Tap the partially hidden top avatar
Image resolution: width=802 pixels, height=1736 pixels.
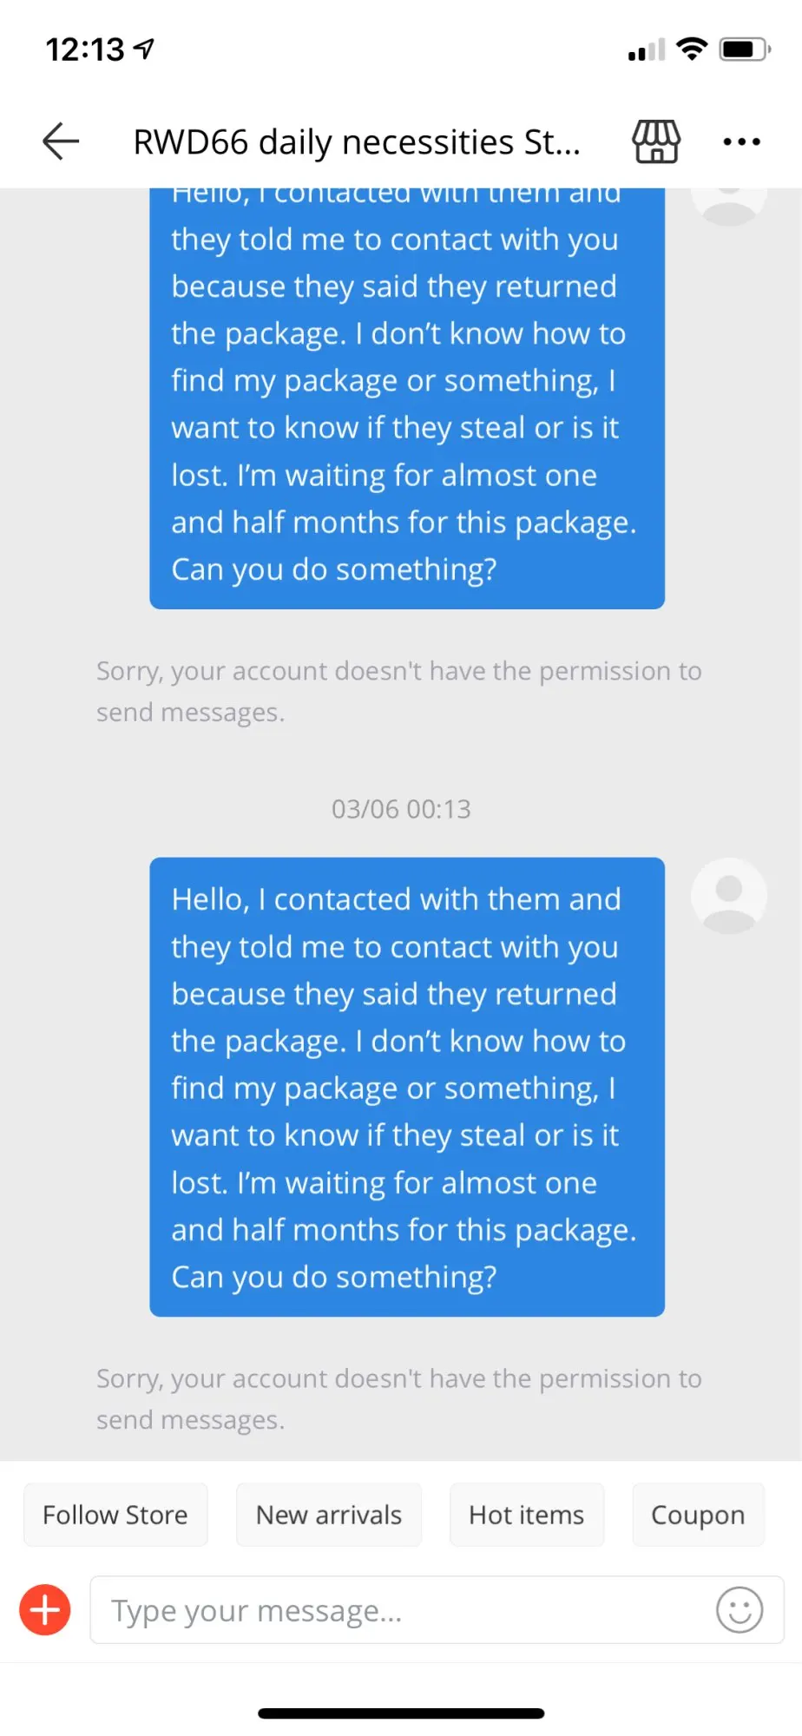click(729, 207)
